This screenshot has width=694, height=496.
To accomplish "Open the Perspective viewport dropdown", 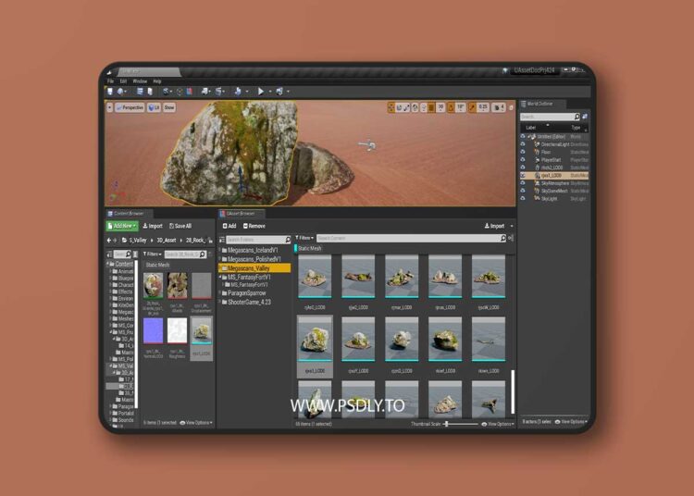I will 130,107.
